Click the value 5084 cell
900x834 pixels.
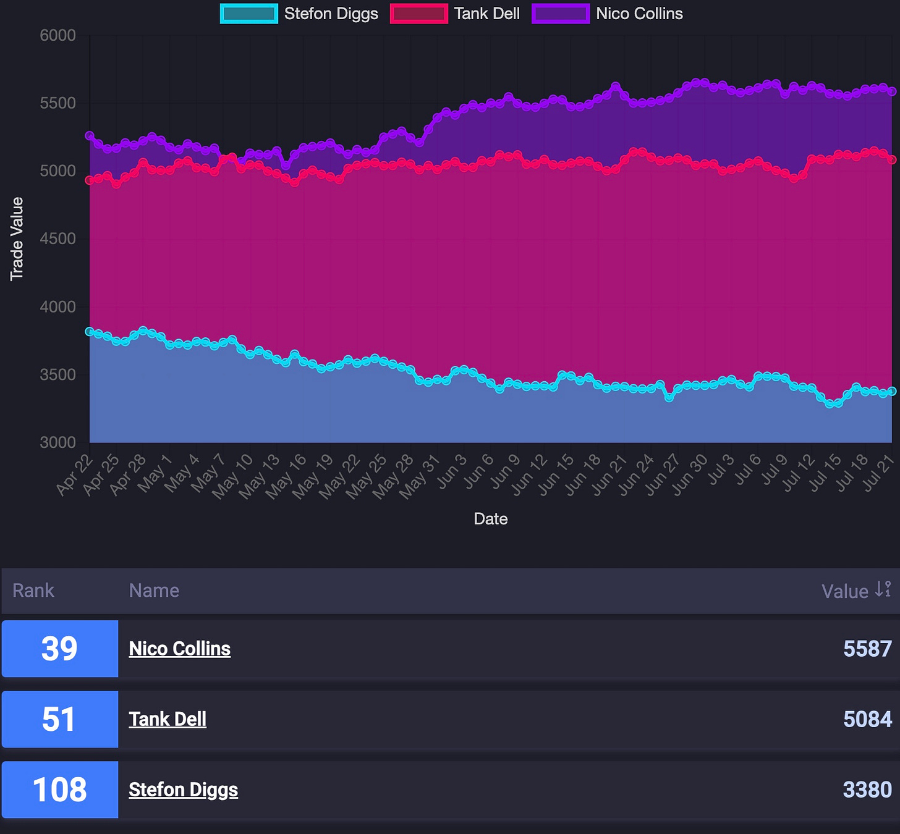click(x=867, y=719)
